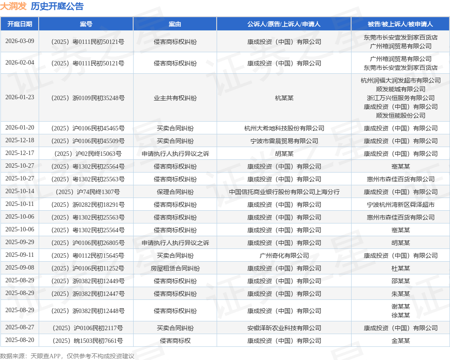
Task: Click the date cell 2026-01-20
Action: [x=19, y=128]
